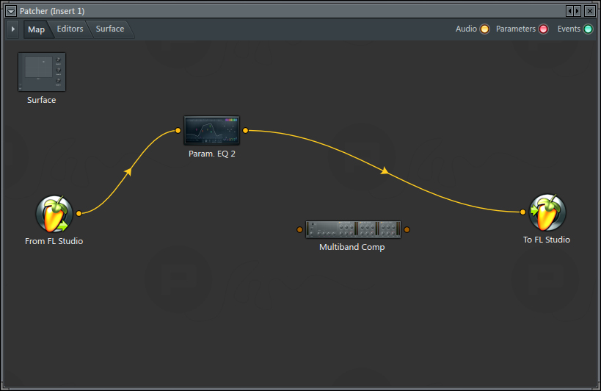Click the Param. EQ 2 audio input port
The width and height of the screenshot is (601, 391).
point(178,131)
